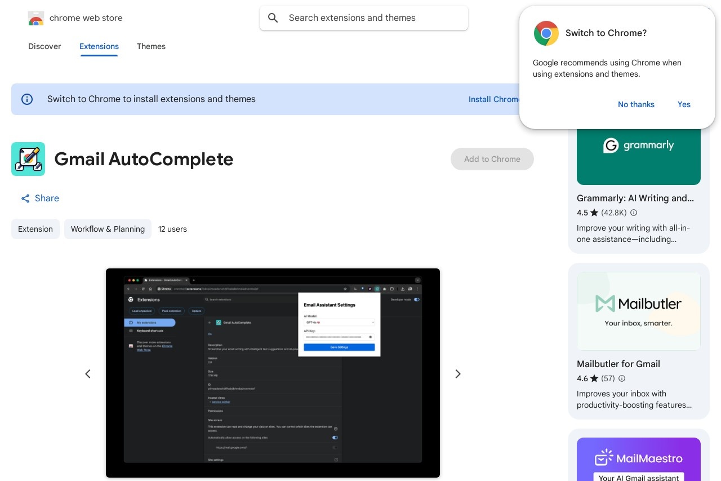Confirm Switch to Chrome with Yes
Screen dimensions: 721x481
[x=684, y=104]
